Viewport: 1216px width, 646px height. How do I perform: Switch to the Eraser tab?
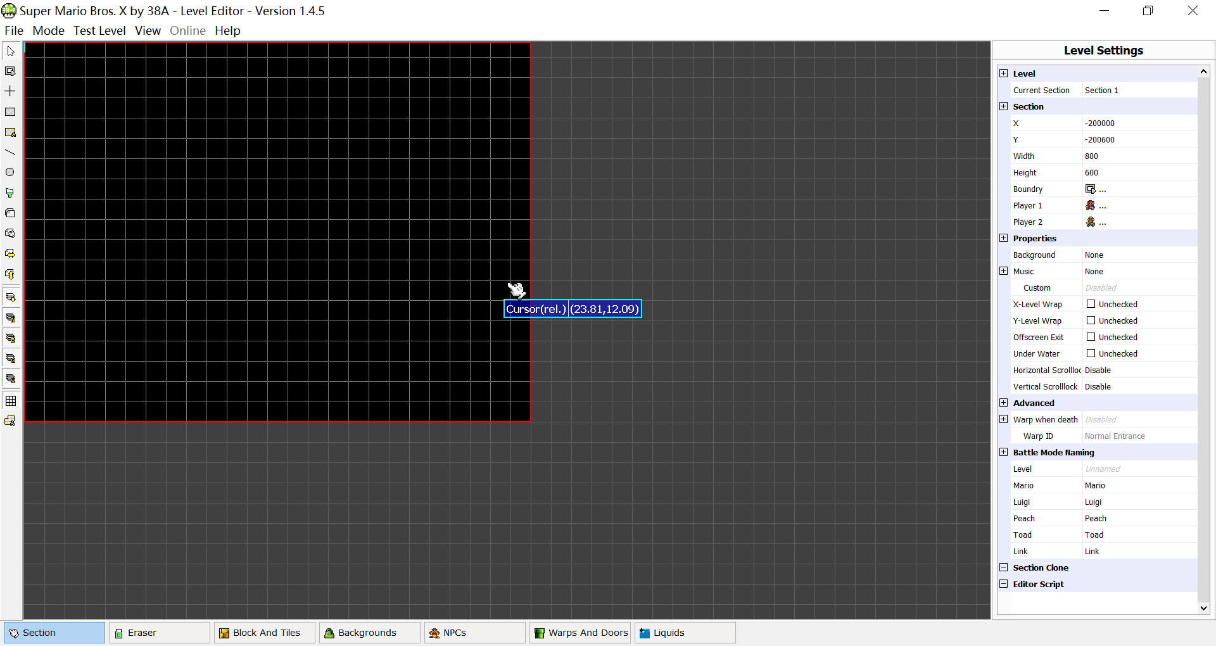pyautogui.click(x=160, y=633)
